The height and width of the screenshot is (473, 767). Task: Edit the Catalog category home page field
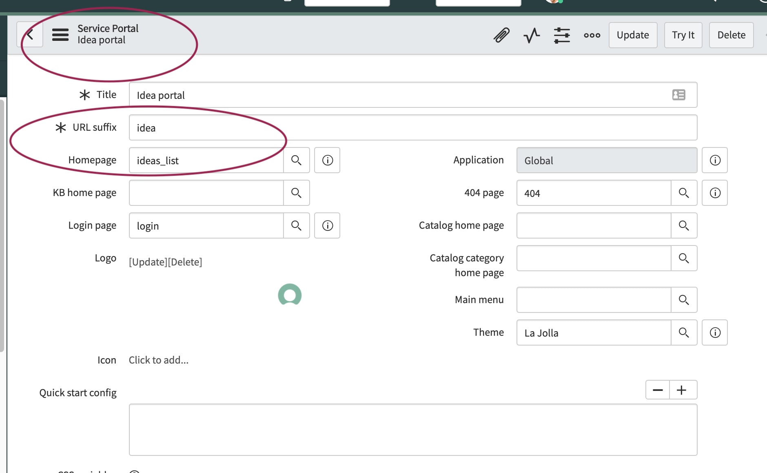[594, 258]
